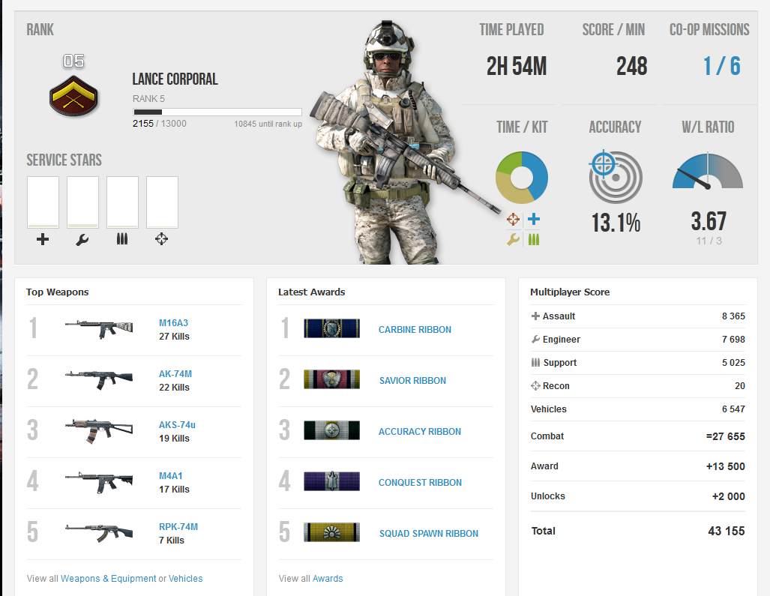The width and height of the screenshot is (770, 596).
Task: Click the AK-74M weapon image
Action: [99, 379]
